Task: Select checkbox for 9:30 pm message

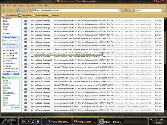Action: pyautogui.click(x=25, y=31)
